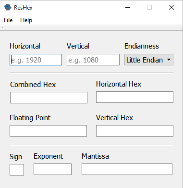Close the ResHex window

(x=171, y=7)
